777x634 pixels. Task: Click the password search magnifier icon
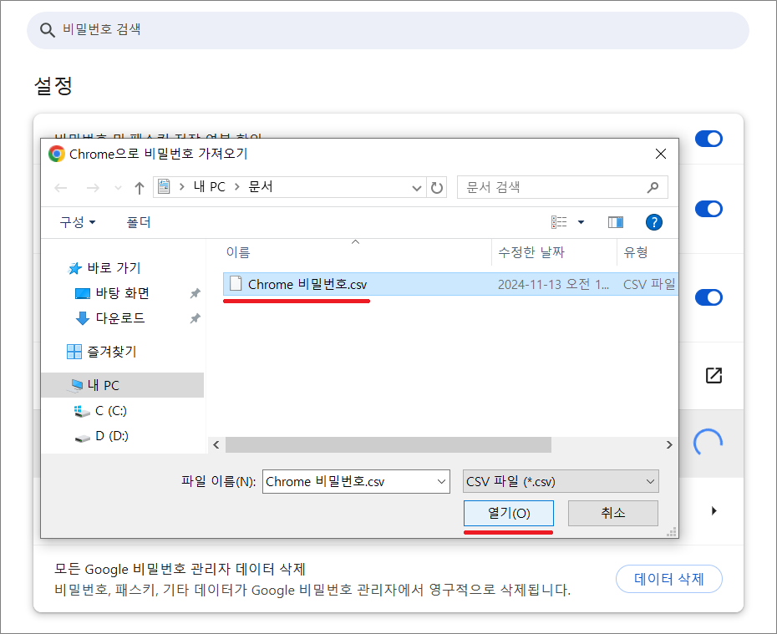(47, 30)
